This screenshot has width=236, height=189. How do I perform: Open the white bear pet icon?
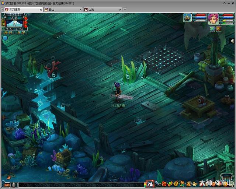coord(150,184)
